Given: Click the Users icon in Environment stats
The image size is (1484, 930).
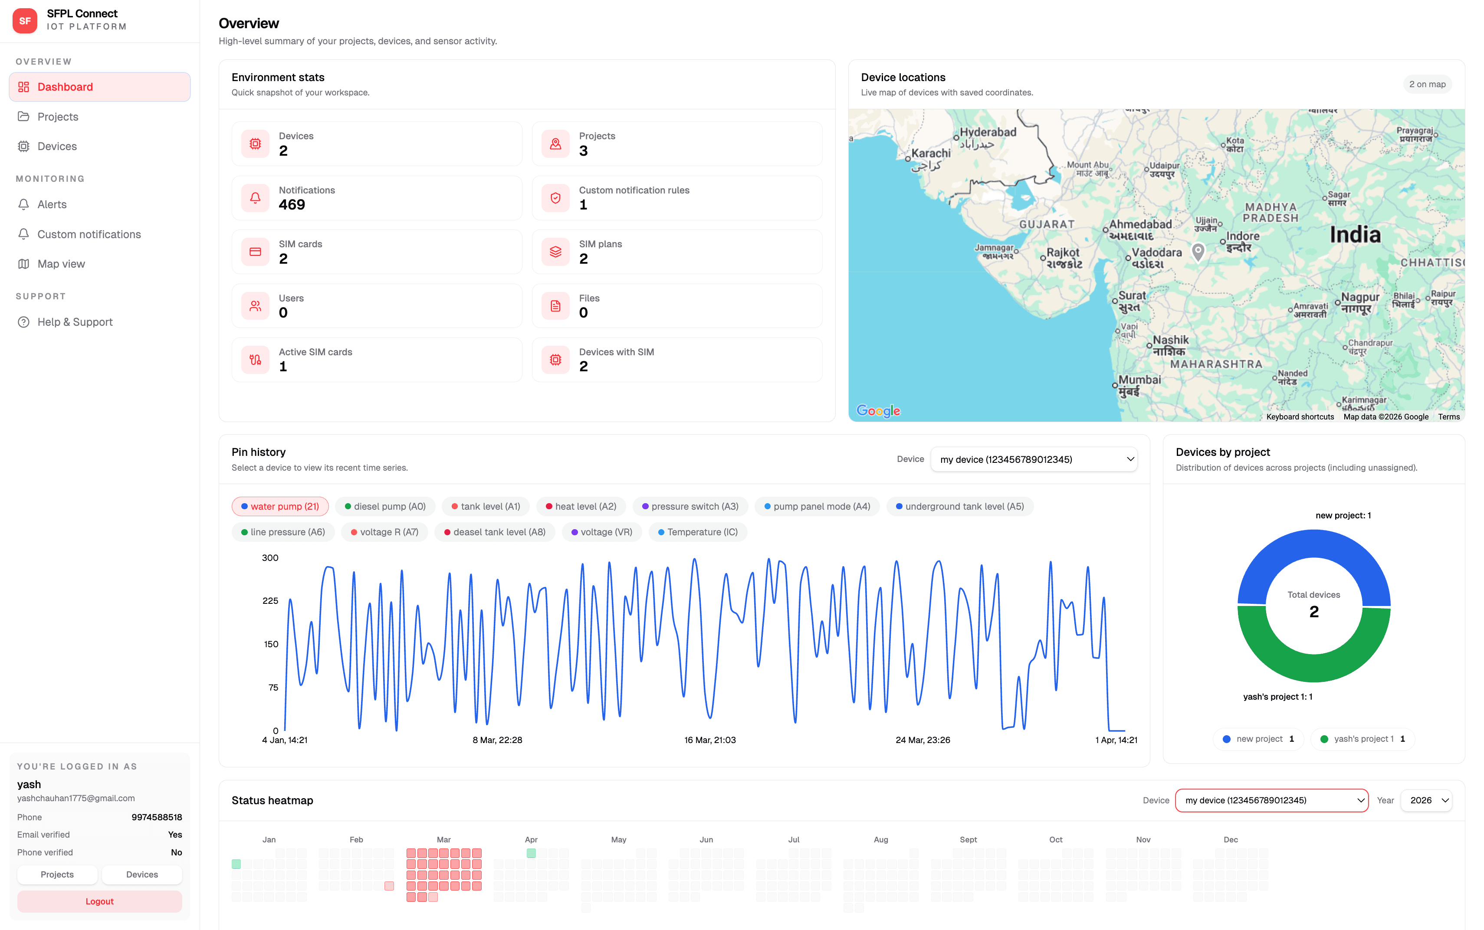Looking at the screenshot, I should 255,305.
